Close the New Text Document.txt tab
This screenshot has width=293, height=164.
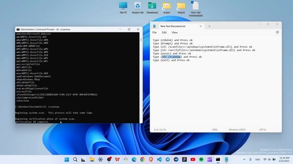[201, 26]
